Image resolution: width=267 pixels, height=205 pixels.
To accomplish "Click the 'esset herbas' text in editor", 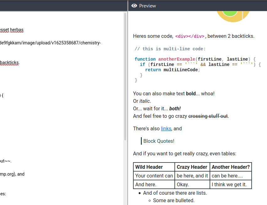I will (12, 30).
